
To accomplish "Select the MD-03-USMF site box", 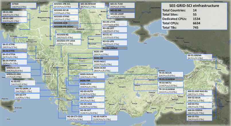I will pyautogui.click(x=122, y=15).
